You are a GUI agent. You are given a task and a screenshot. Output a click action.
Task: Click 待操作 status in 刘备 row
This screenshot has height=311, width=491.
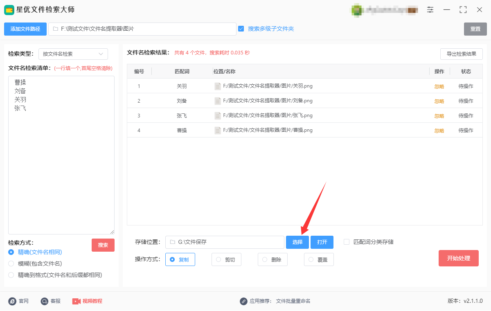tap(466, 101)
